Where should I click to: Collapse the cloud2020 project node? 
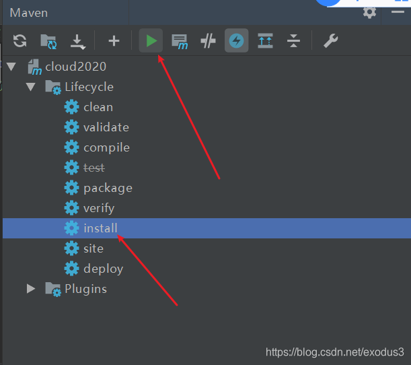[11, 67]
